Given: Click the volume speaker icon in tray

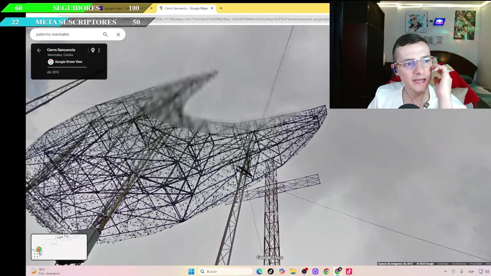Looking at the screenshot, I should 488,271.
